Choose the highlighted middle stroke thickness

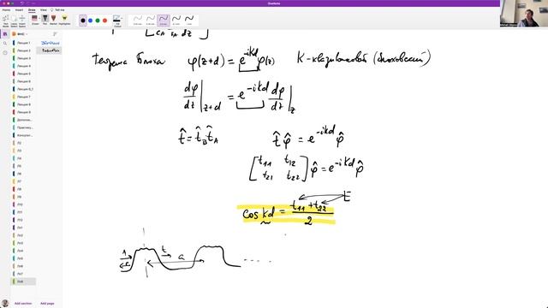click(164, 20)
